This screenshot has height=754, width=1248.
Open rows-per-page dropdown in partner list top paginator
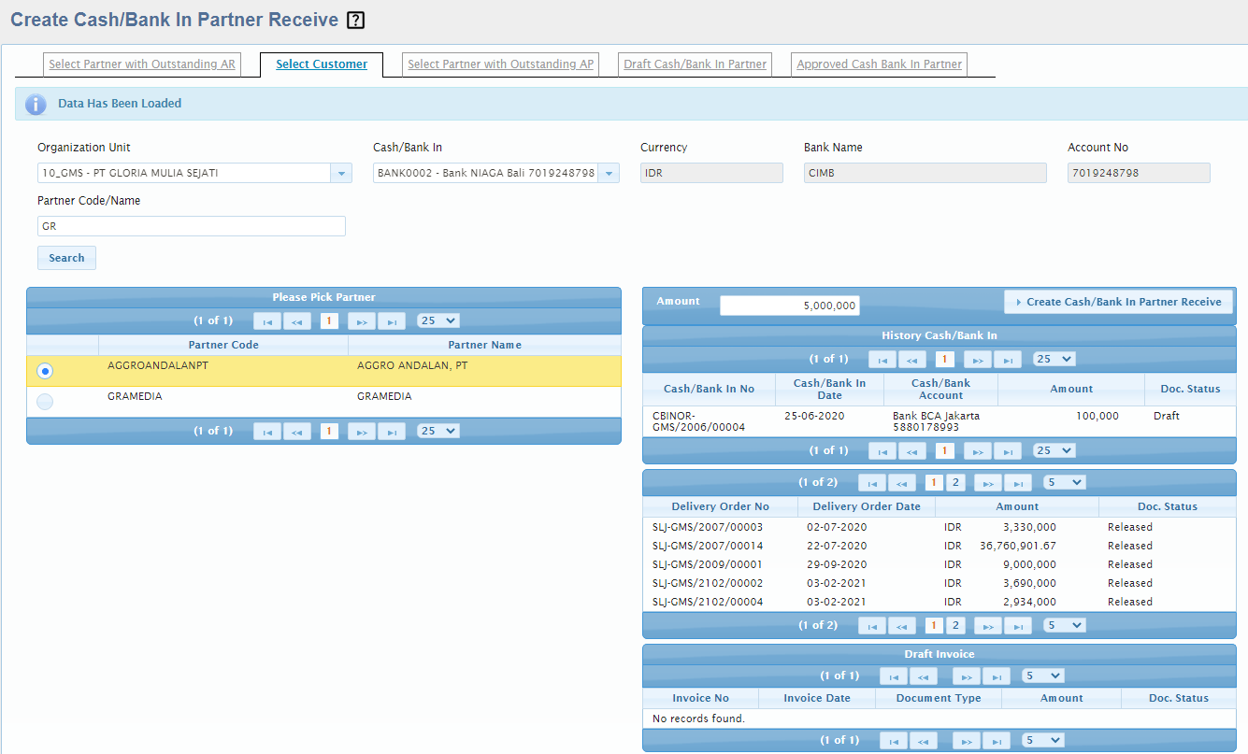click(x=438, y=320)
